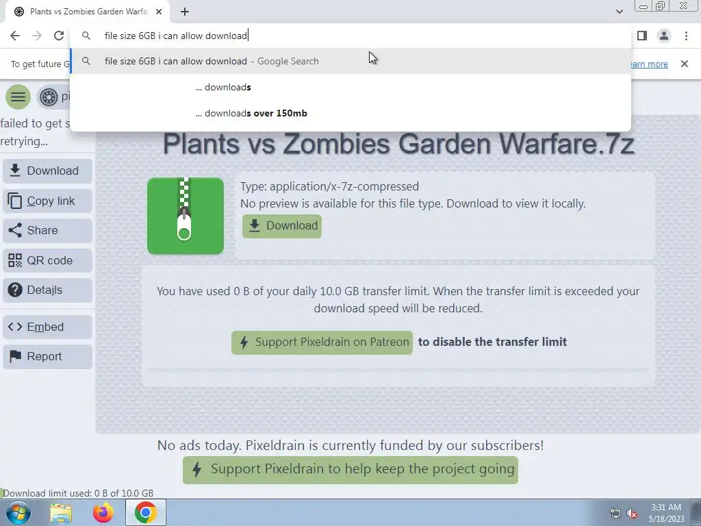Follow the Learn more link
This screenshot has height=526, width=701.
648,64
